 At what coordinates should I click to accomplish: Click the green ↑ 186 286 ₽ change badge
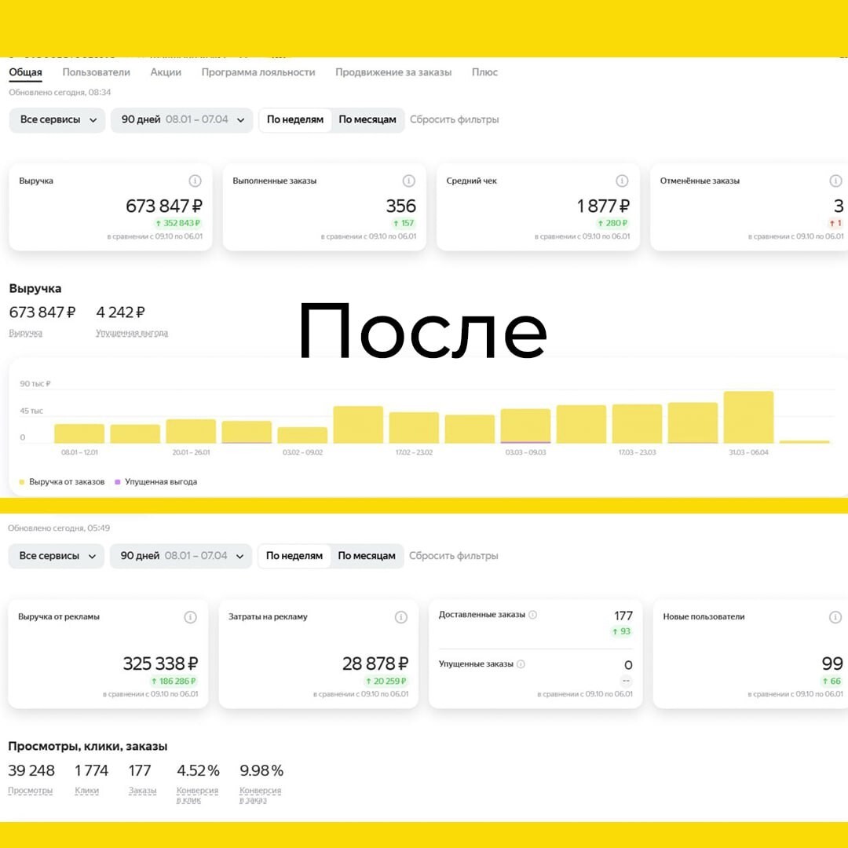point(174,682)
